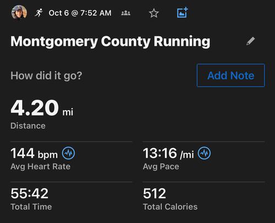This screenshot has width=275, height=223.
Task: Tap the add photo icon
Action: pos(183,13)
